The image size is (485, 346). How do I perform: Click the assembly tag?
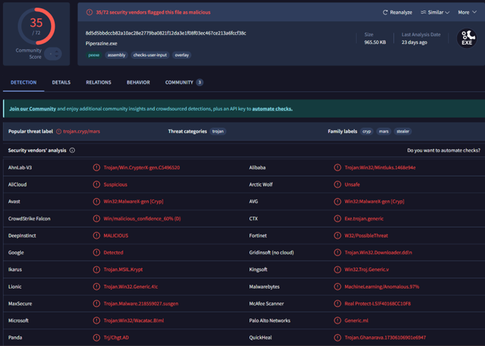point(116,55)
